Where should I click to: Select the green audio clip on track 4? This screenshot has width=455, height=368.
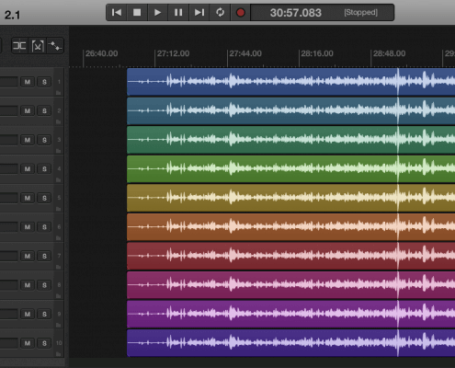(291, 169)
